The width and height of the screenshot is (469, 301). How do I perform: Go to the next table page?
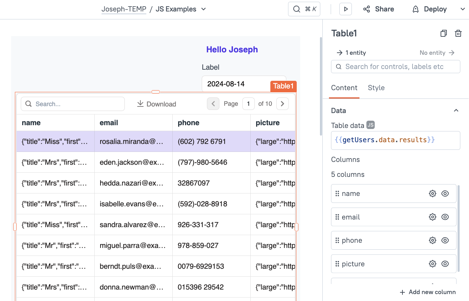tap(282, 103)
